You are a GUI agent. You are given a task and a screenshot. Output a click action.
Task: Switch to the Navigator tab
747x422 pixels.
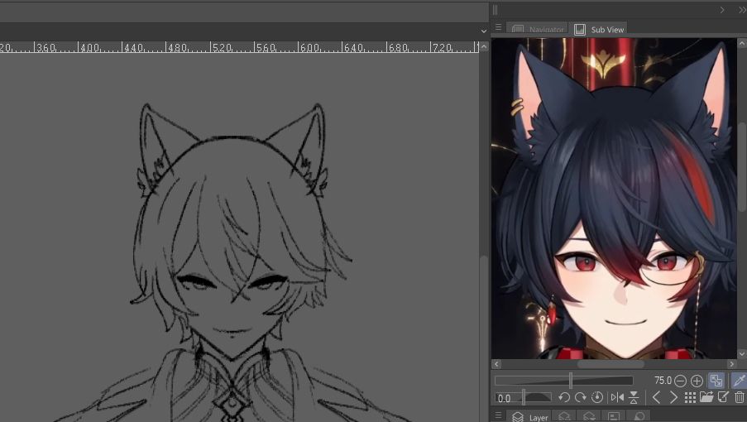click(537, 29)
